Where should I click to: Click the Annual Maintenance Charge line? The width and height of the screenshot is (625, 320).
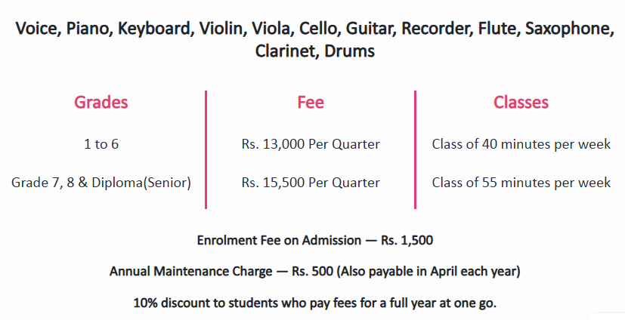pos(314,271)
